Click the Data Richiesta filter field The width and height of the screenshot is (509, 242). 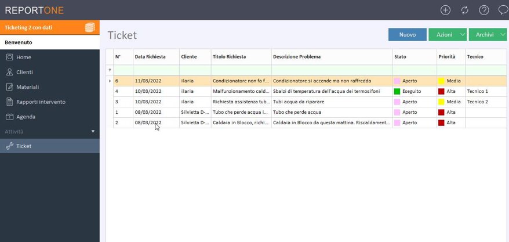[x=155, y=70]
